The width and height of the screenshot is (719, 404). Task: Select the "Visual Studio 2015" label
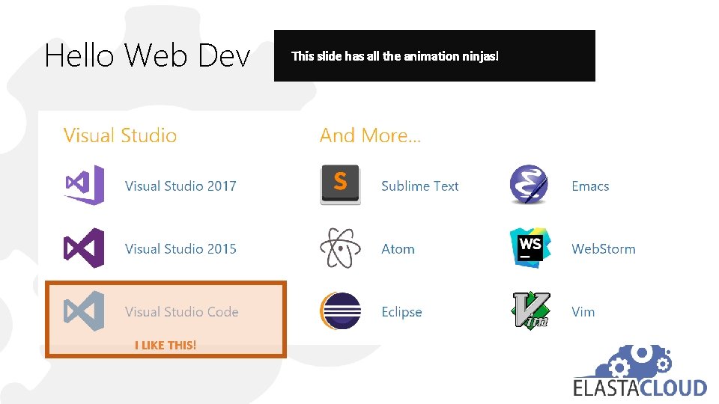click(x=180, y=248)
